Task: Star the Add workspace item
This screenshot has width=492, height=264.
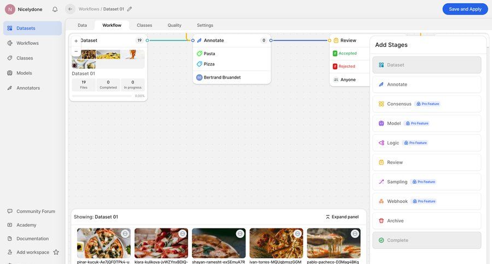Action: (56, 252)
